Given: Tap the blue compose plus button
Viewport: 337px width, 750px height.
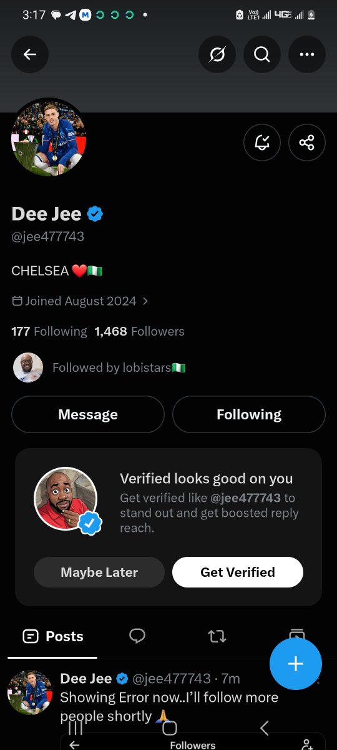Looking at the screenshot, I should click(x=296, y=664).
